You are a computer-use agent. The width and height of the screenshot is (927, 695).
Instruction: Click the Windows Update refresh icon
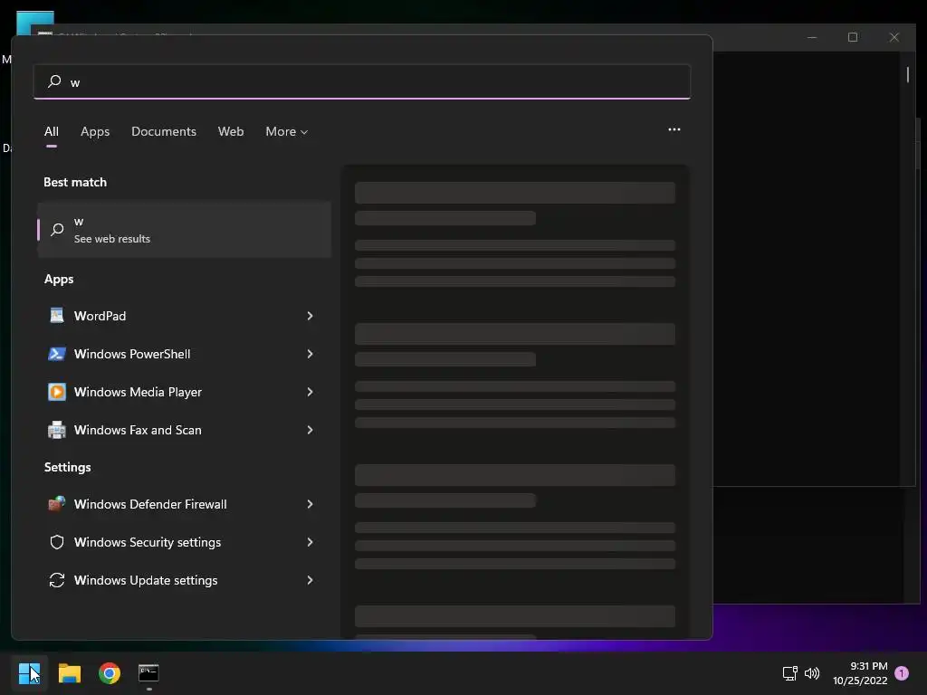(x=57, y=580)
